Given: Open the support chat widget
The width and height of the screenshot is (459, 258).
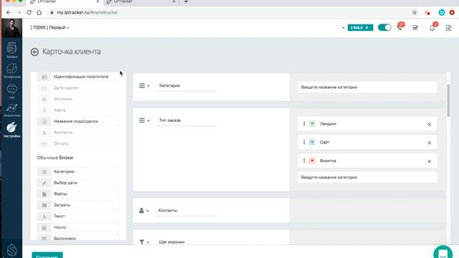Looking at the screenshot, I should pos(443,252).
